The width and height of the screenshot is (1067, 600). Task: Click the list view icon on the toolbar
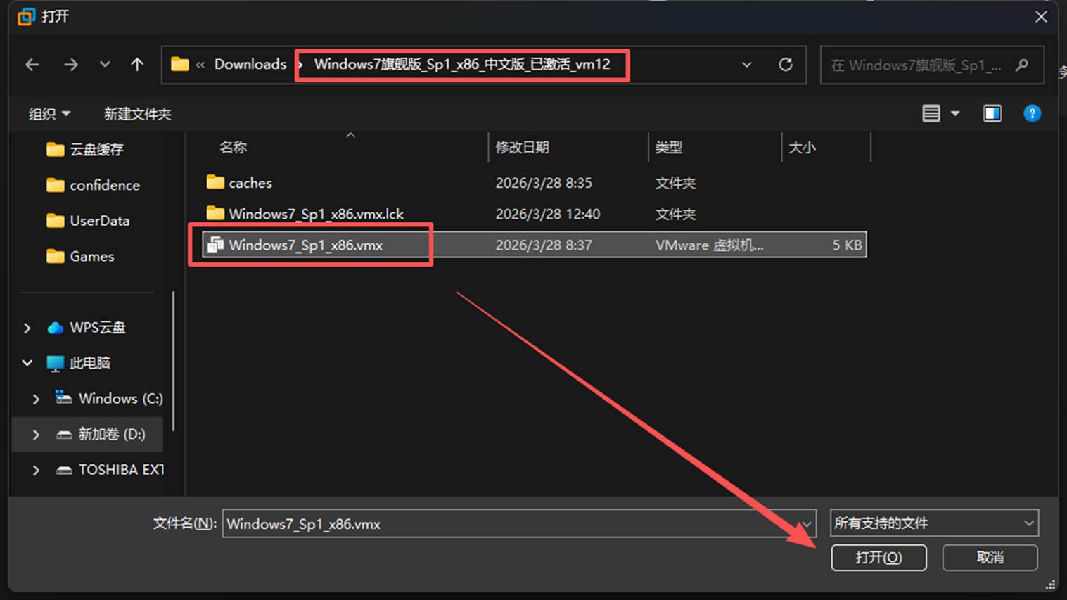(932, 113)
